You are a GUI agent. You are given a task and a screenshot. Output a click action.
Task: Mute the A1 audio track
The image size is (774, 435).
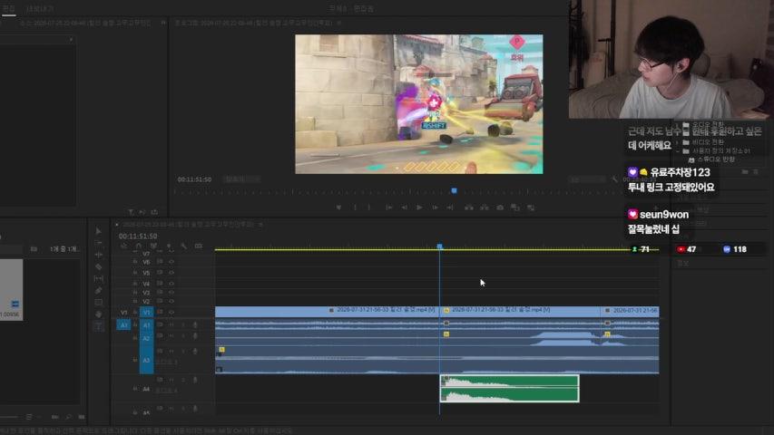tap(171, 324)
